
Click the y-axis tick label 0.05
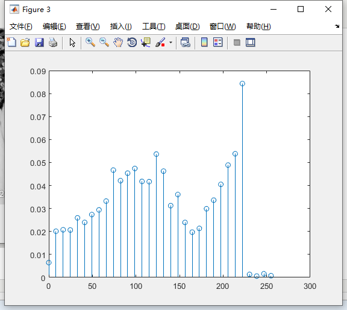pos(38,163)
